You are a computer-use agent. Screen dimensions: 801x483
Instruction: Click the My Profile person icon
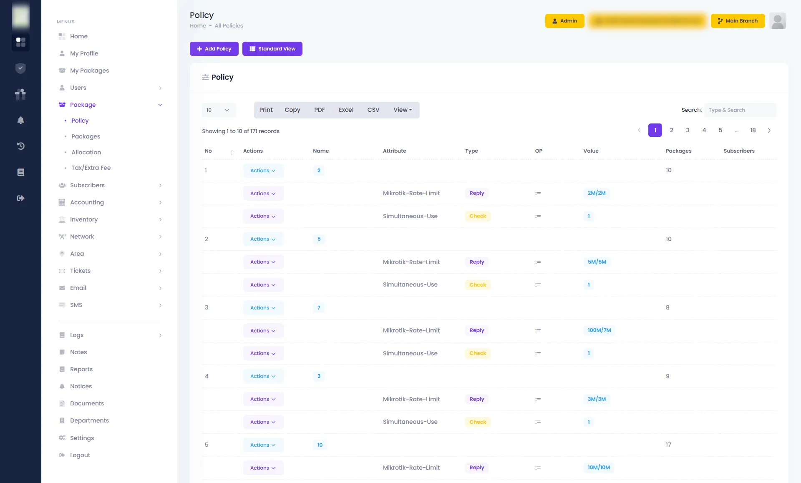point(62,53)
